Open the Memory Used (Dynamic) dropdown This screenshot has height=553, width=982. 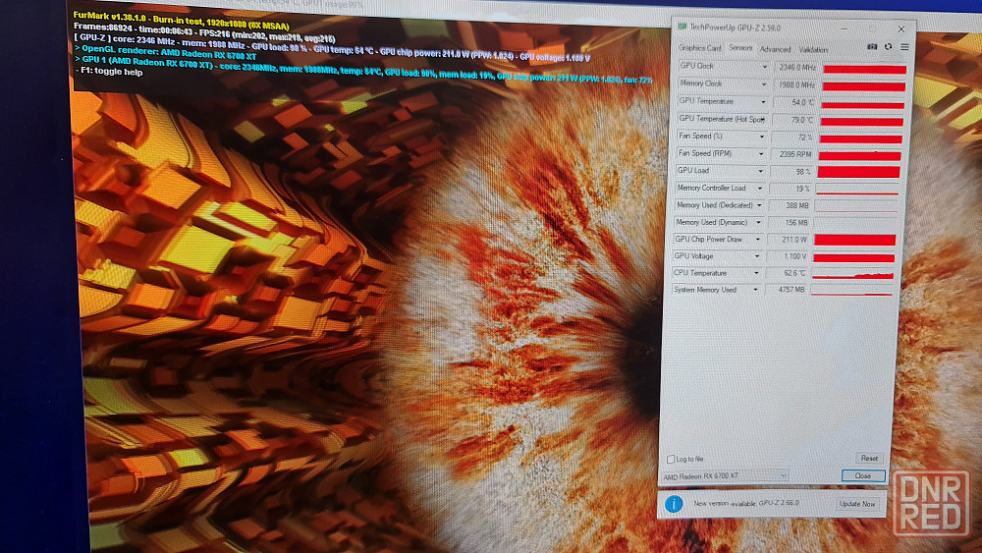coord(758,222)
